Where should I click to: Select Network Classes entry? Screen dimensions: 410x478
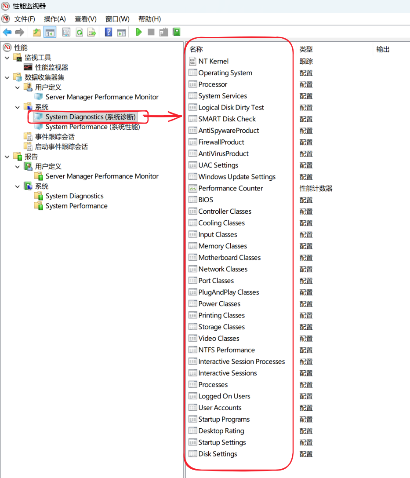(223, 269)
